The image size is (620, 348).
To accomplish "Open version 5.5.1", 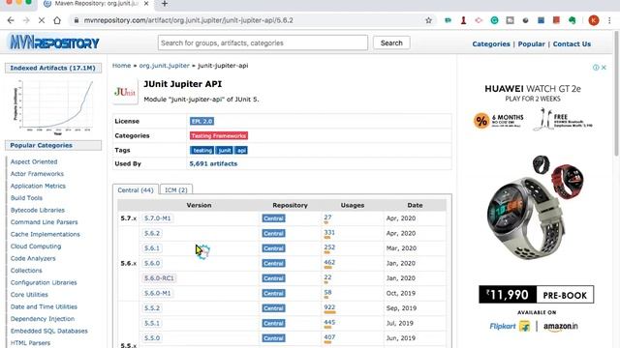I will click(x=152, y=323).
